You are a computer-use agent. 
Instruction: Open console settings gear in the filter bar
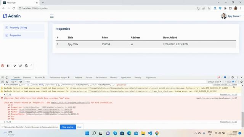coord(241,82)
